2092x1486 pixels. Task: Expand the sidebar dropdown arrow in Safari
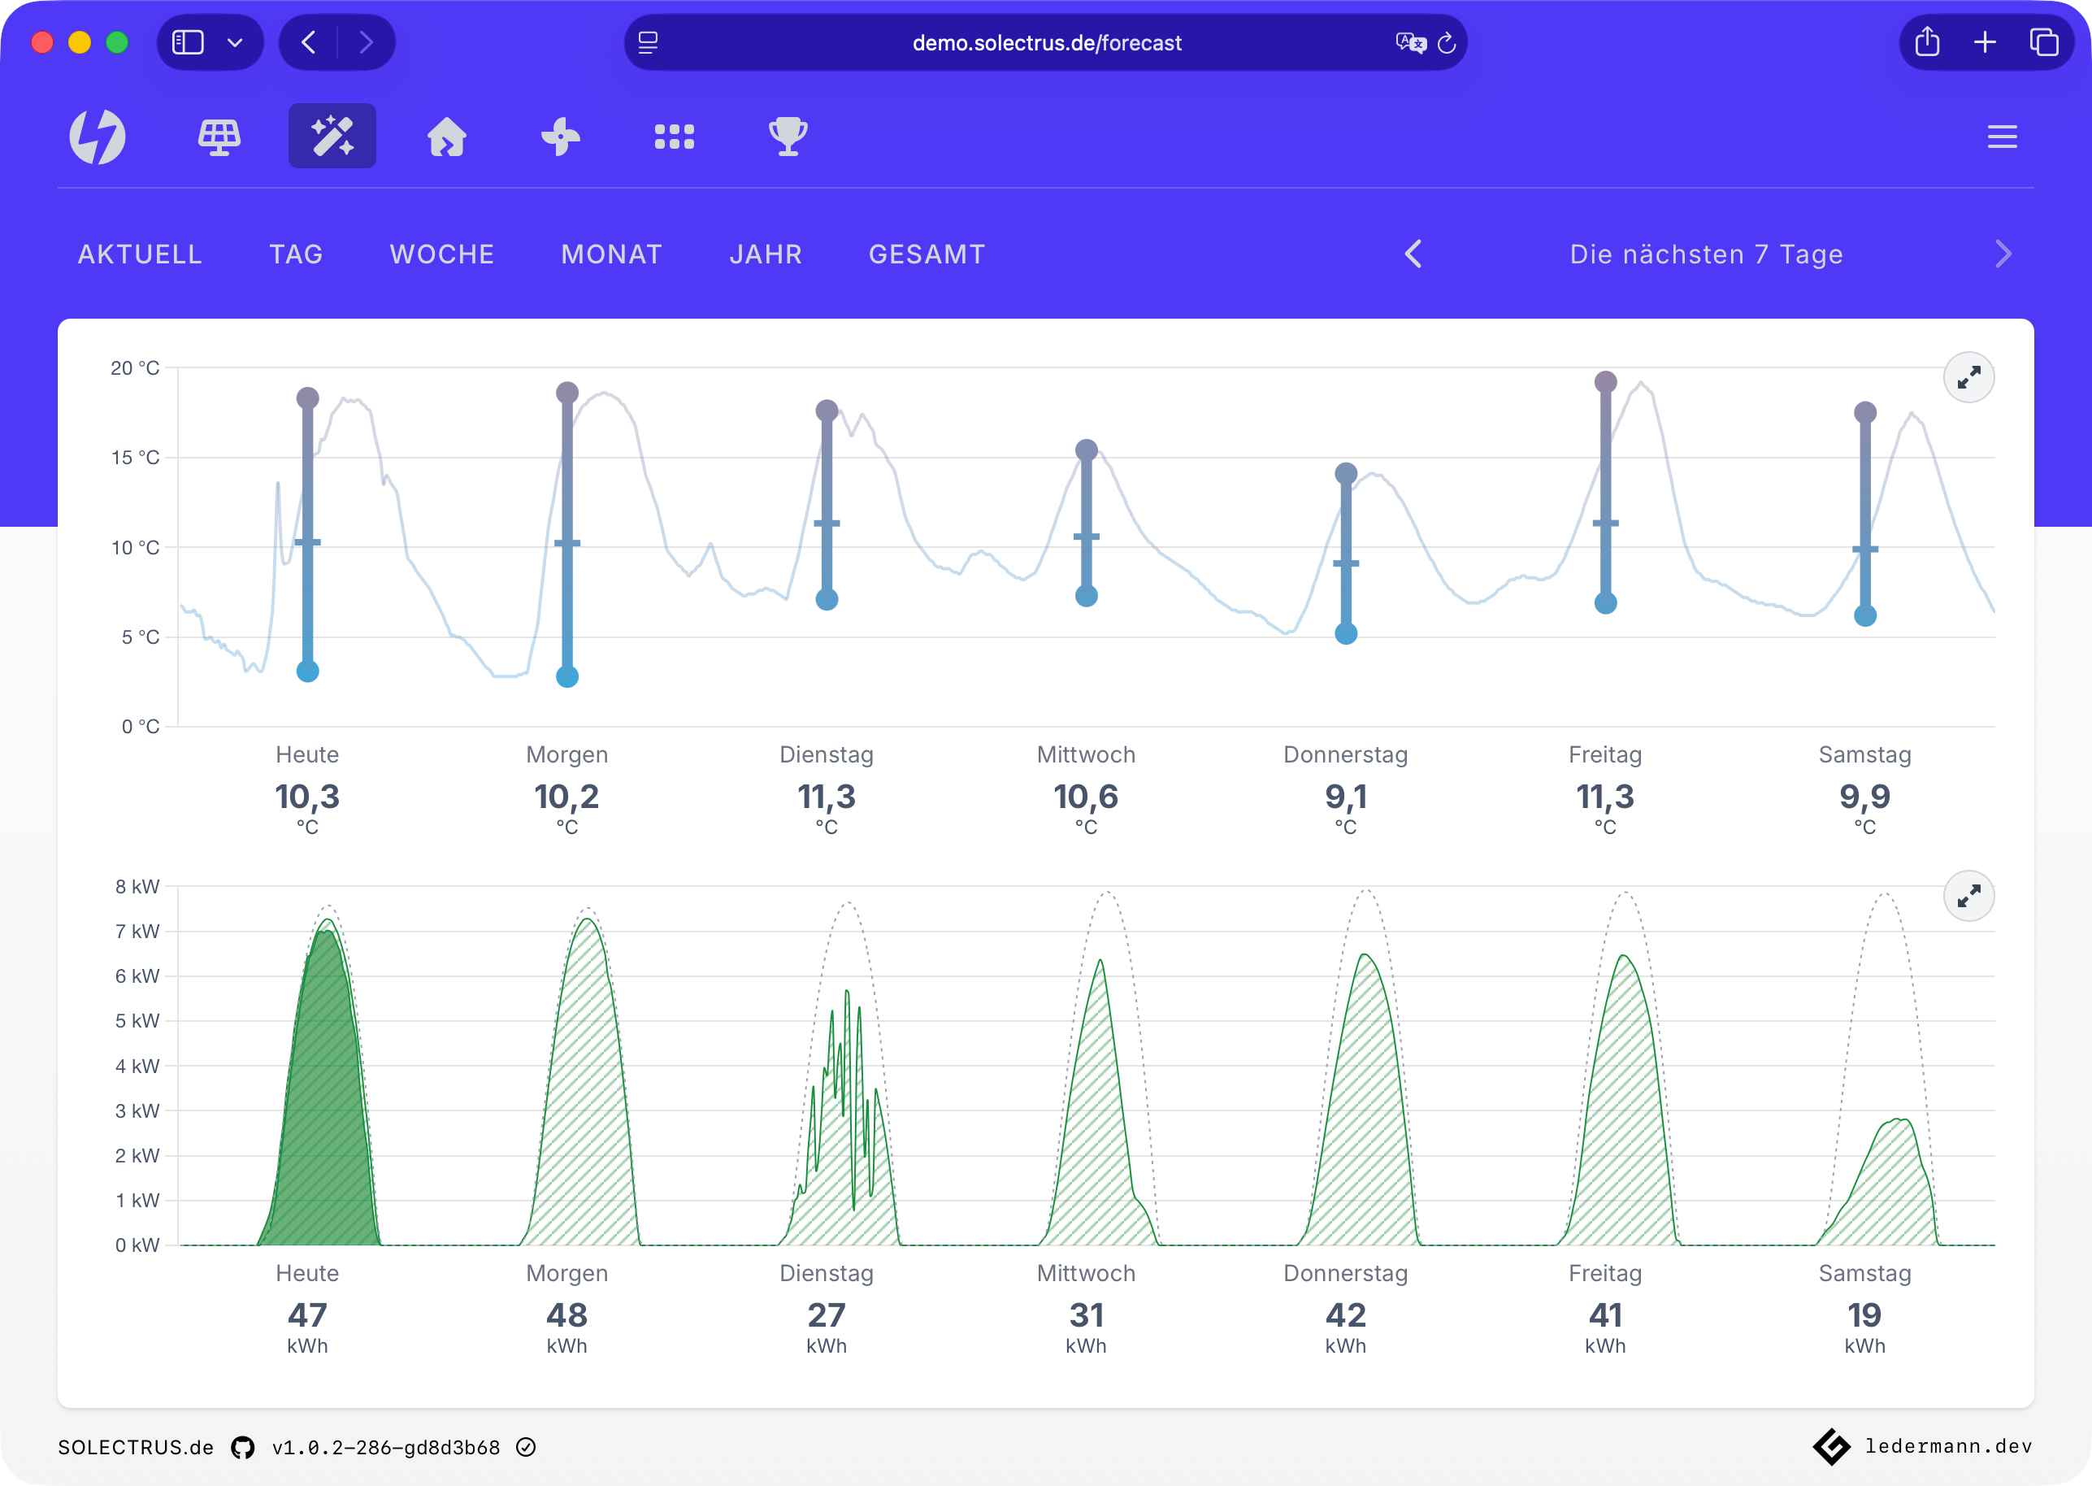235,43
